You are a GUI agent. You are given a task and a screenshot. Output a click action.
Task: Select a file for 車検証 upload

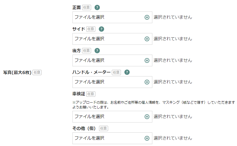[x=109, y=117]
